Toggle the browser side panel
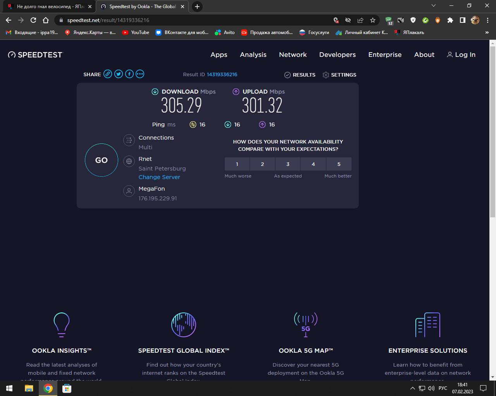Image resolution: width=496 pixels, height=396 pixels. click(x=462, y=20)
